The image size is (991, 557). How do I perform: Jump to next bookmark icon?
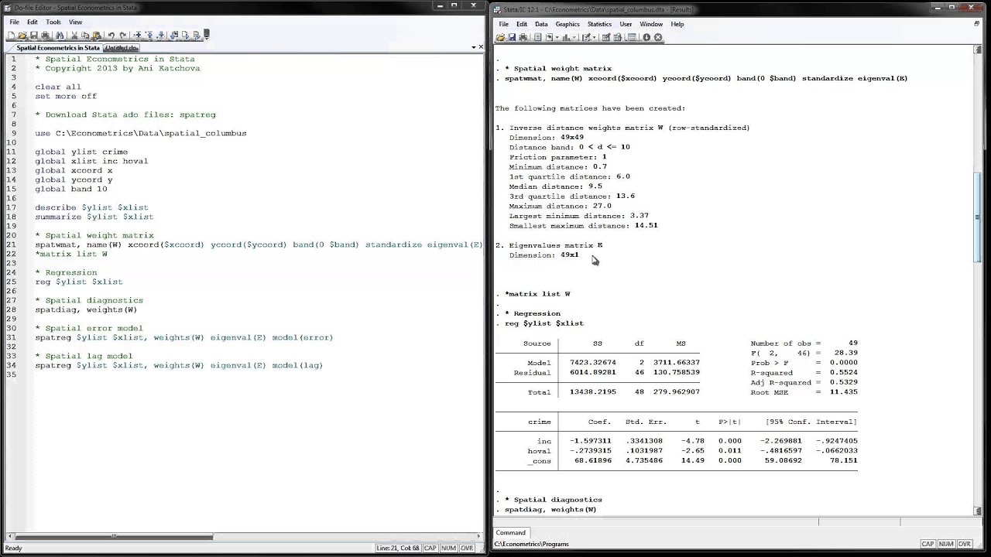[x=160, y=35]
